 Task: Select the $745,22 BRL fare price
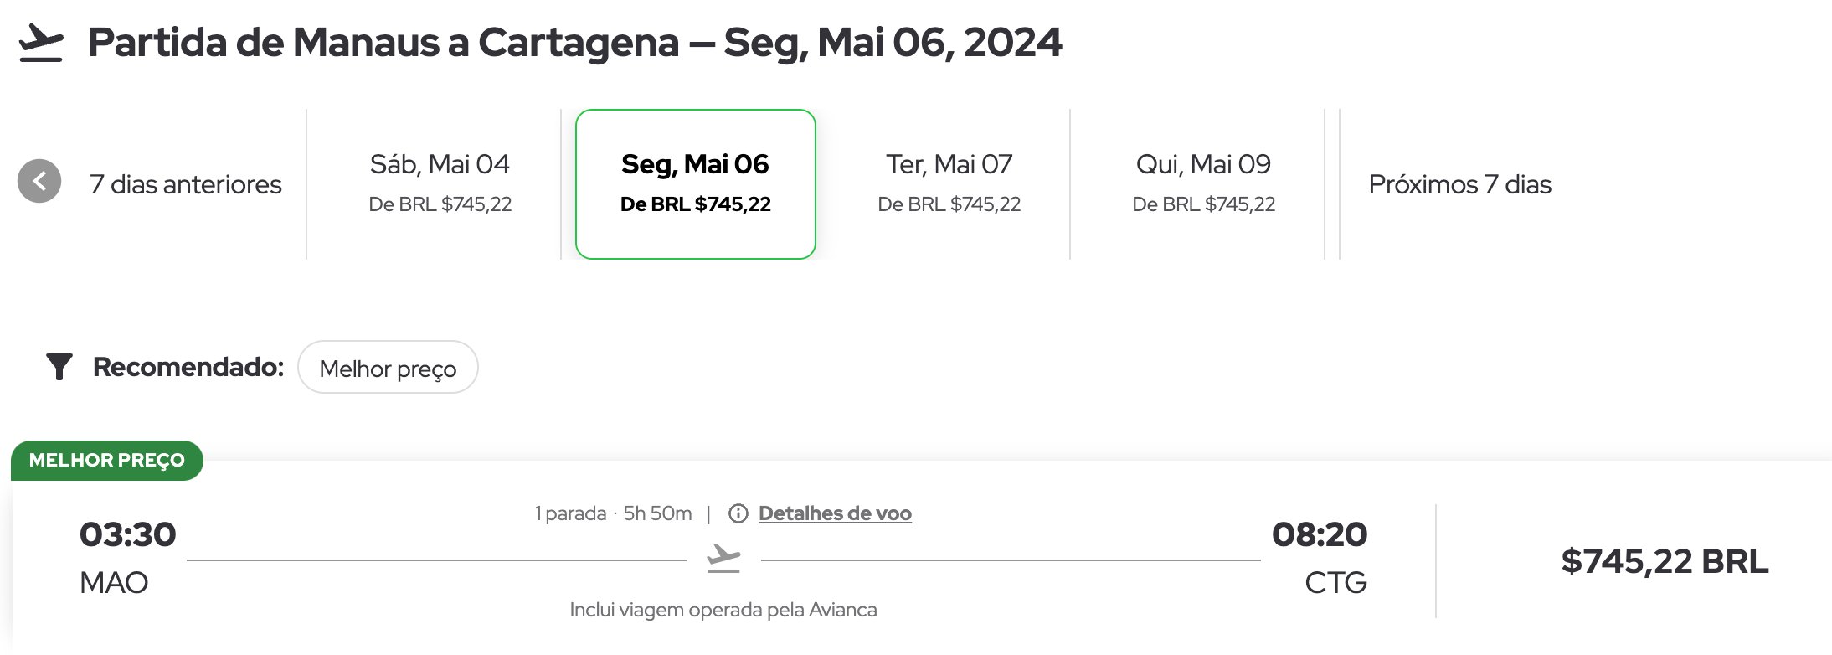click(1665, 561)
